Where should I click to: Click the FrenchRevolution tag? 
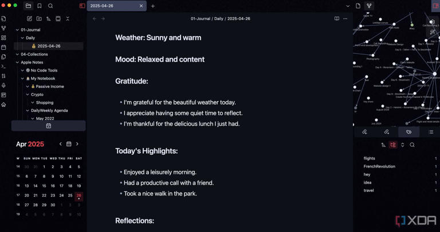pos(379,166)
